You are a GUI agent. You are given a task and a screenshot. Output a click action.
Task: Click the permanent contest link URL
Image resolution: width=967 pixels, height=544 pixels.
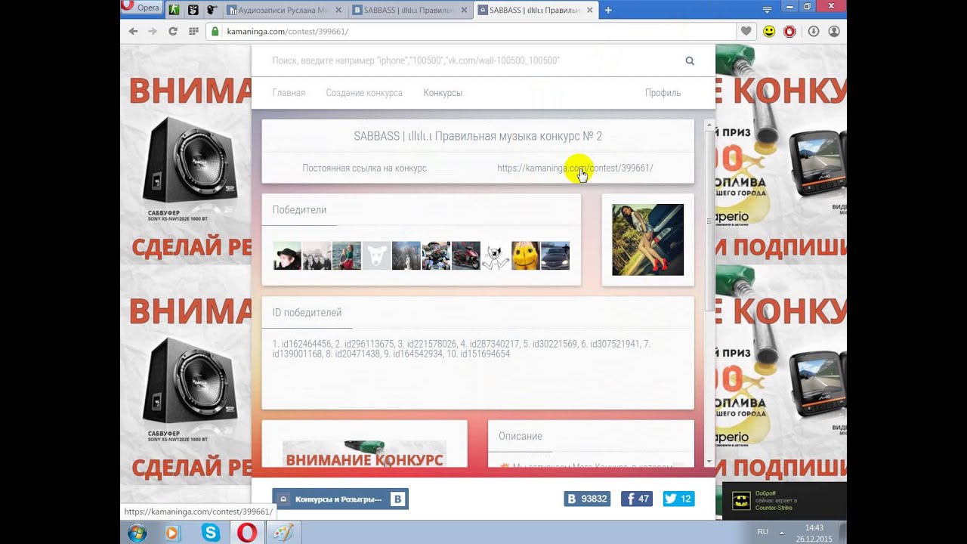pos(575,168)
